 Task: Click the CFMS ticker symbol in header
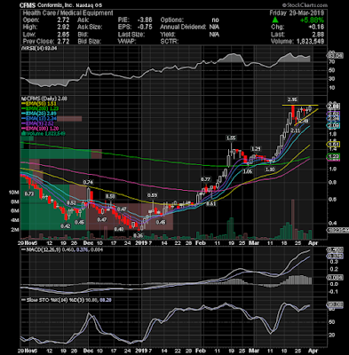click(28, 5)
